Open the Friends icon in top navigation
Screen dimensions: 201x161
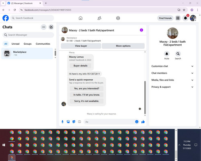[99, 18]
